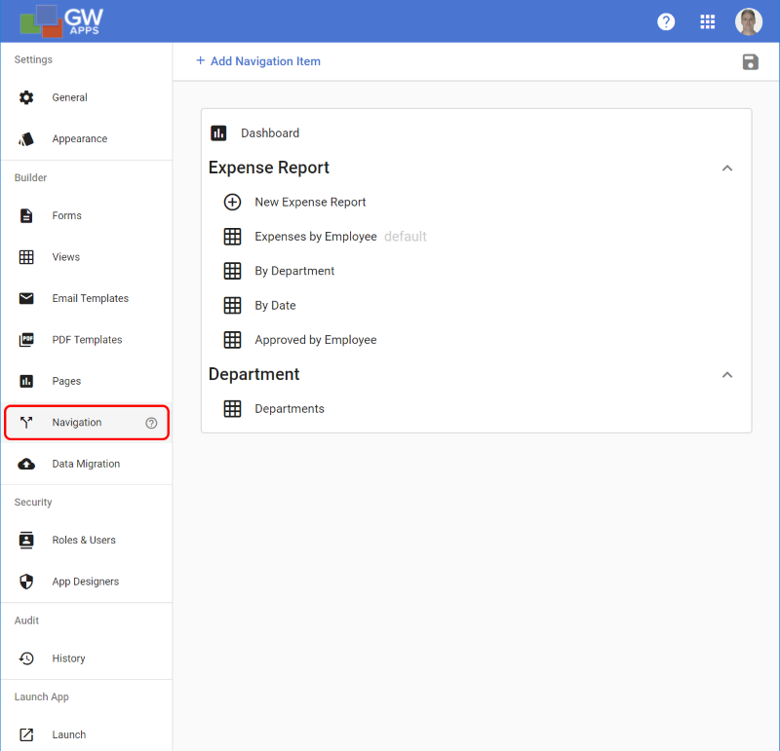Screen dimensions: 780x751
Task: Open Roles & Users
Action: click(x=87, y=541)
